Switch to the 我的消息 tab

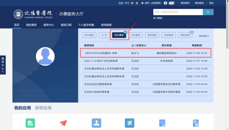[185, 35]
